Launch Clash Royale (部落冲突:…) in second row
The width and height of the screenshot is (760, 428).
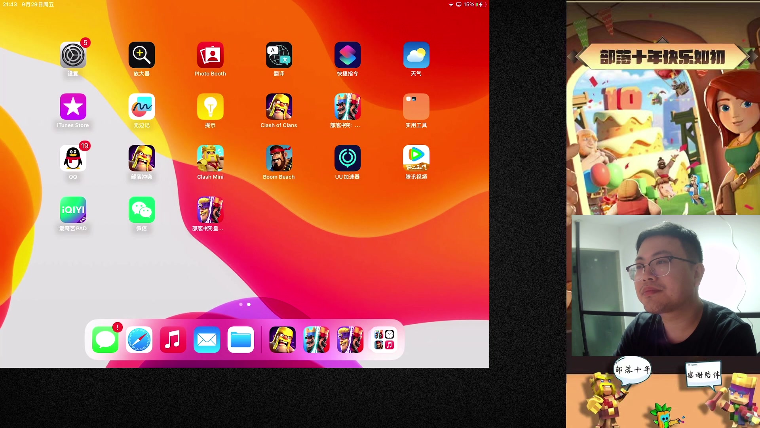click(348, 106)
